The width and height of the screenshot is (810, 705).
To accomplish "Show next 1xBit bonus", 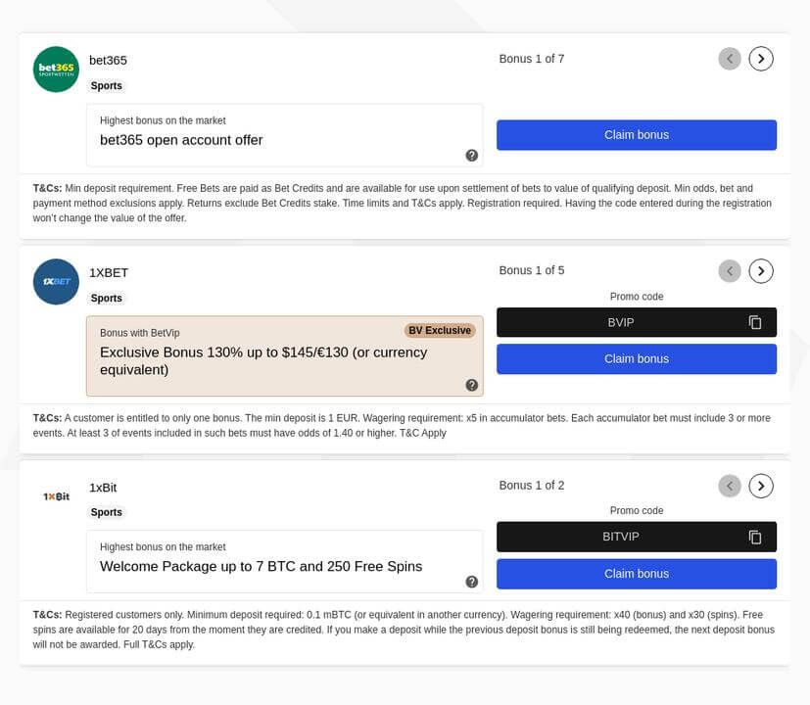I will 761,486.
